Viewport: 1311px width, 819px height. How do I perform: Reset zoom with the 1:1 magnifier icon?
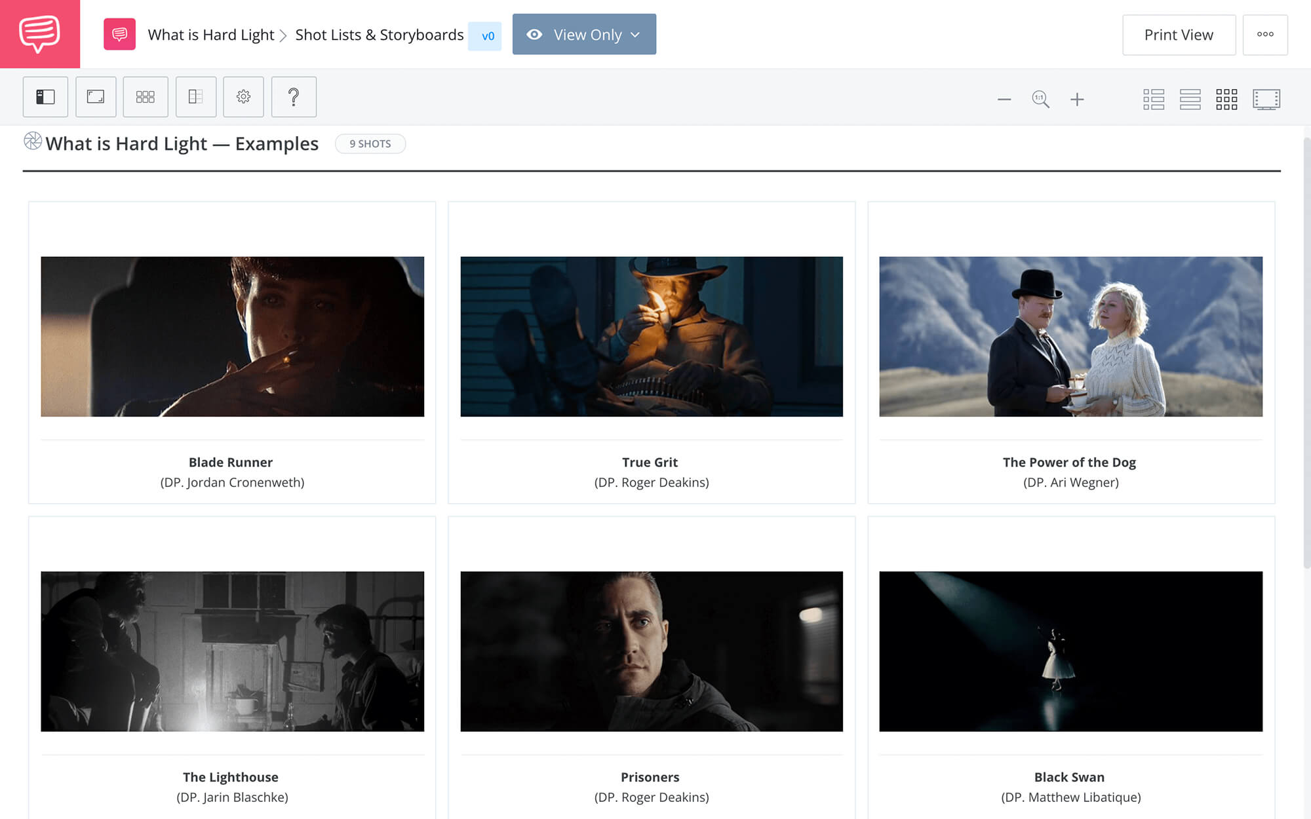click(x=1040, y=100)
